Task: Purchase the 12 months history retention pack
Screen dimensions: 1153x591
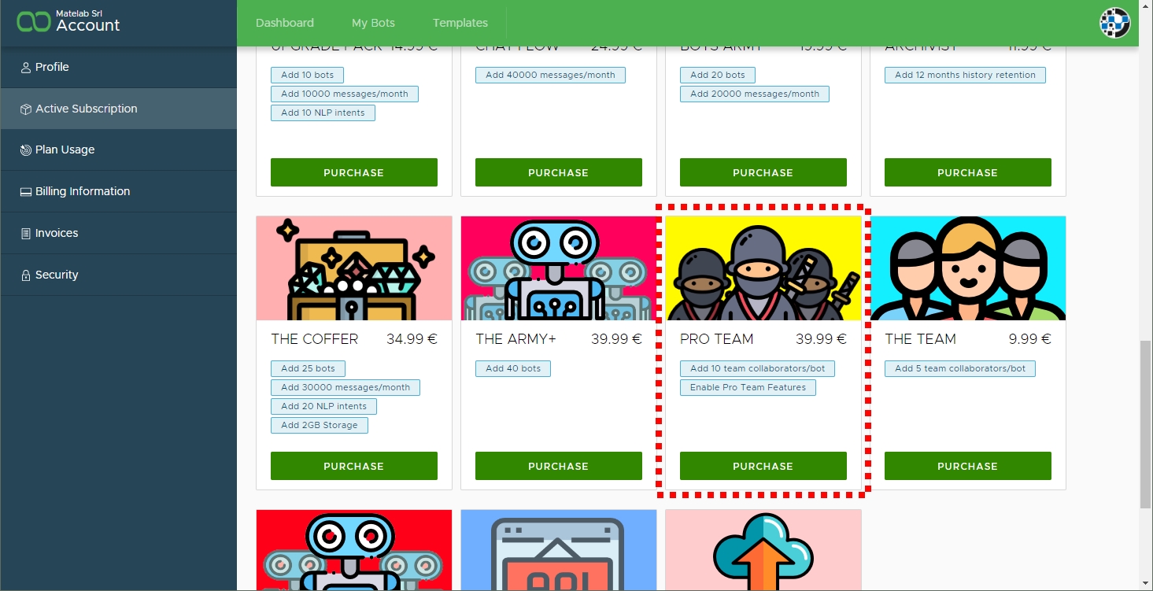Action: (968, 172)
